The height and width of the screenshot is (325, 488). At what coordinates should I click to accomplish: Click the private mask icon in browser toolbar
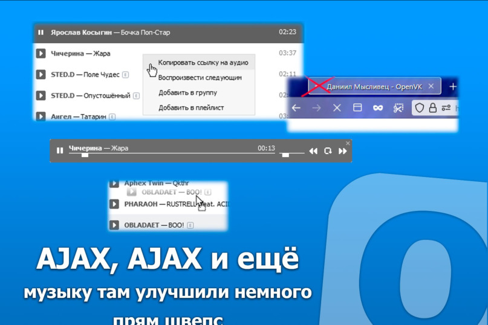pyautogui.click(x=378, y=108)
